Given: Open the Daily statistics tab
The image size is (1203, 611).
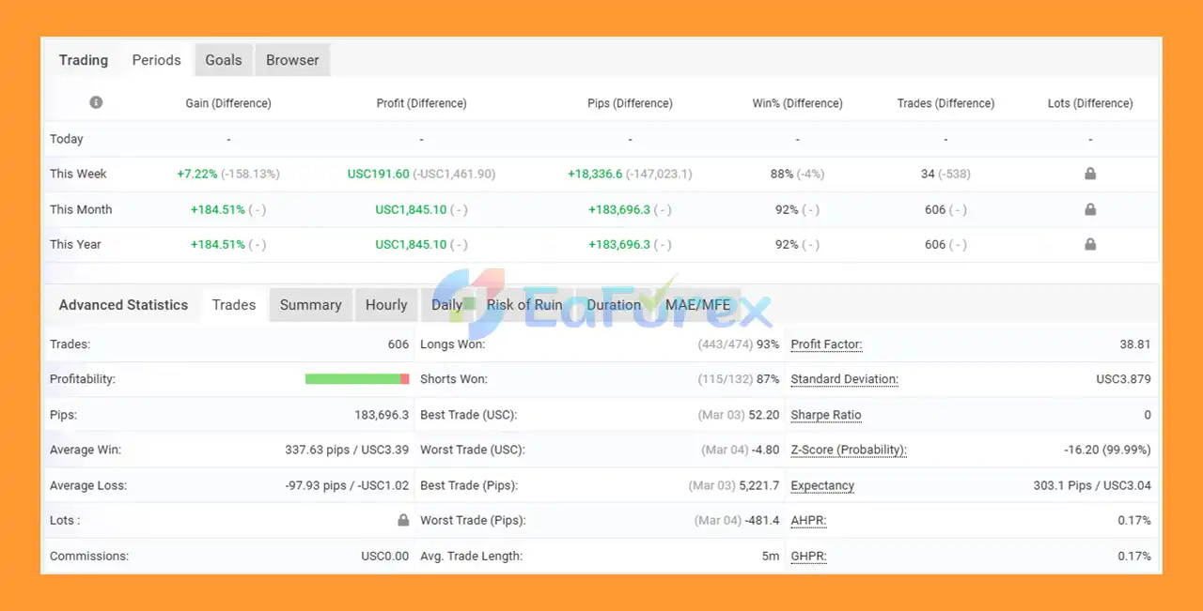Looking at the screenshot, I should tap(446, 305).
